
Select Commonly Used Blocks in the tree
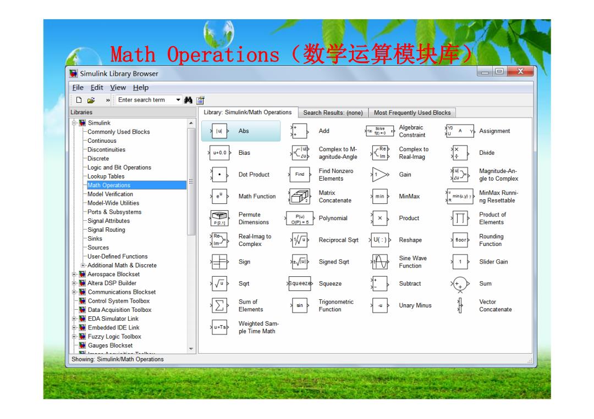119,132
